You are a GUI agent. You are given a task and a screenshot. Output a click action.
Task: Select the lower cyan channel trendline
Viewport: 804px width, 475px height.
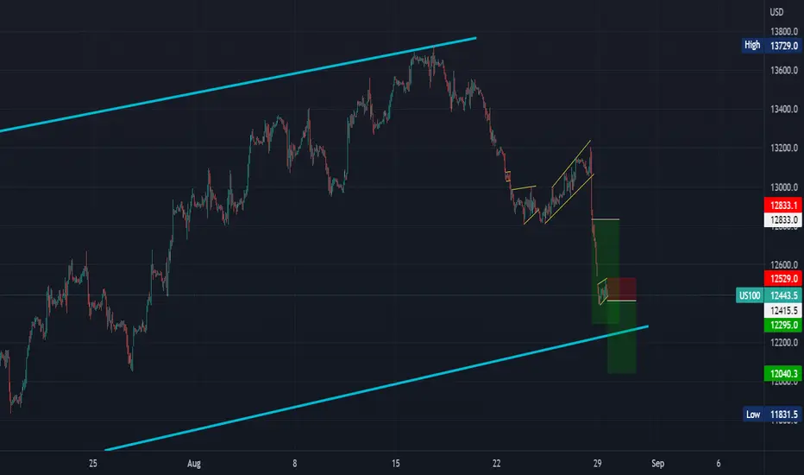click(377, 389)
